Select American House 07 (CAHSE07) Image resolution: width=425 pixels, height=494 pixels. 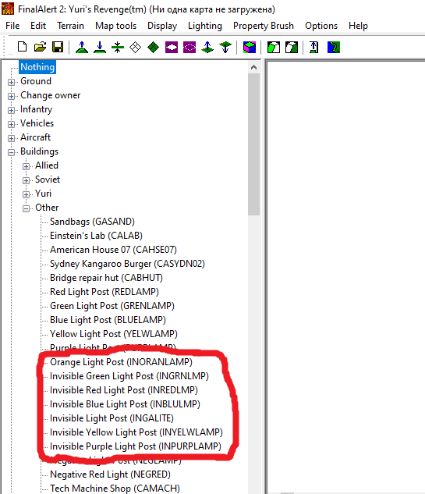click(x=113, y=250)
